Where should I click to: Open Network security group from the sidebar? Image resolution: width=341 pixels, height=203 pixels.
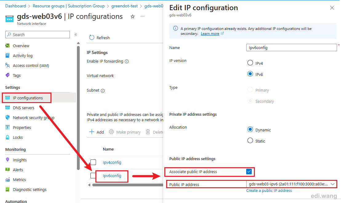[x=34, y=118]
